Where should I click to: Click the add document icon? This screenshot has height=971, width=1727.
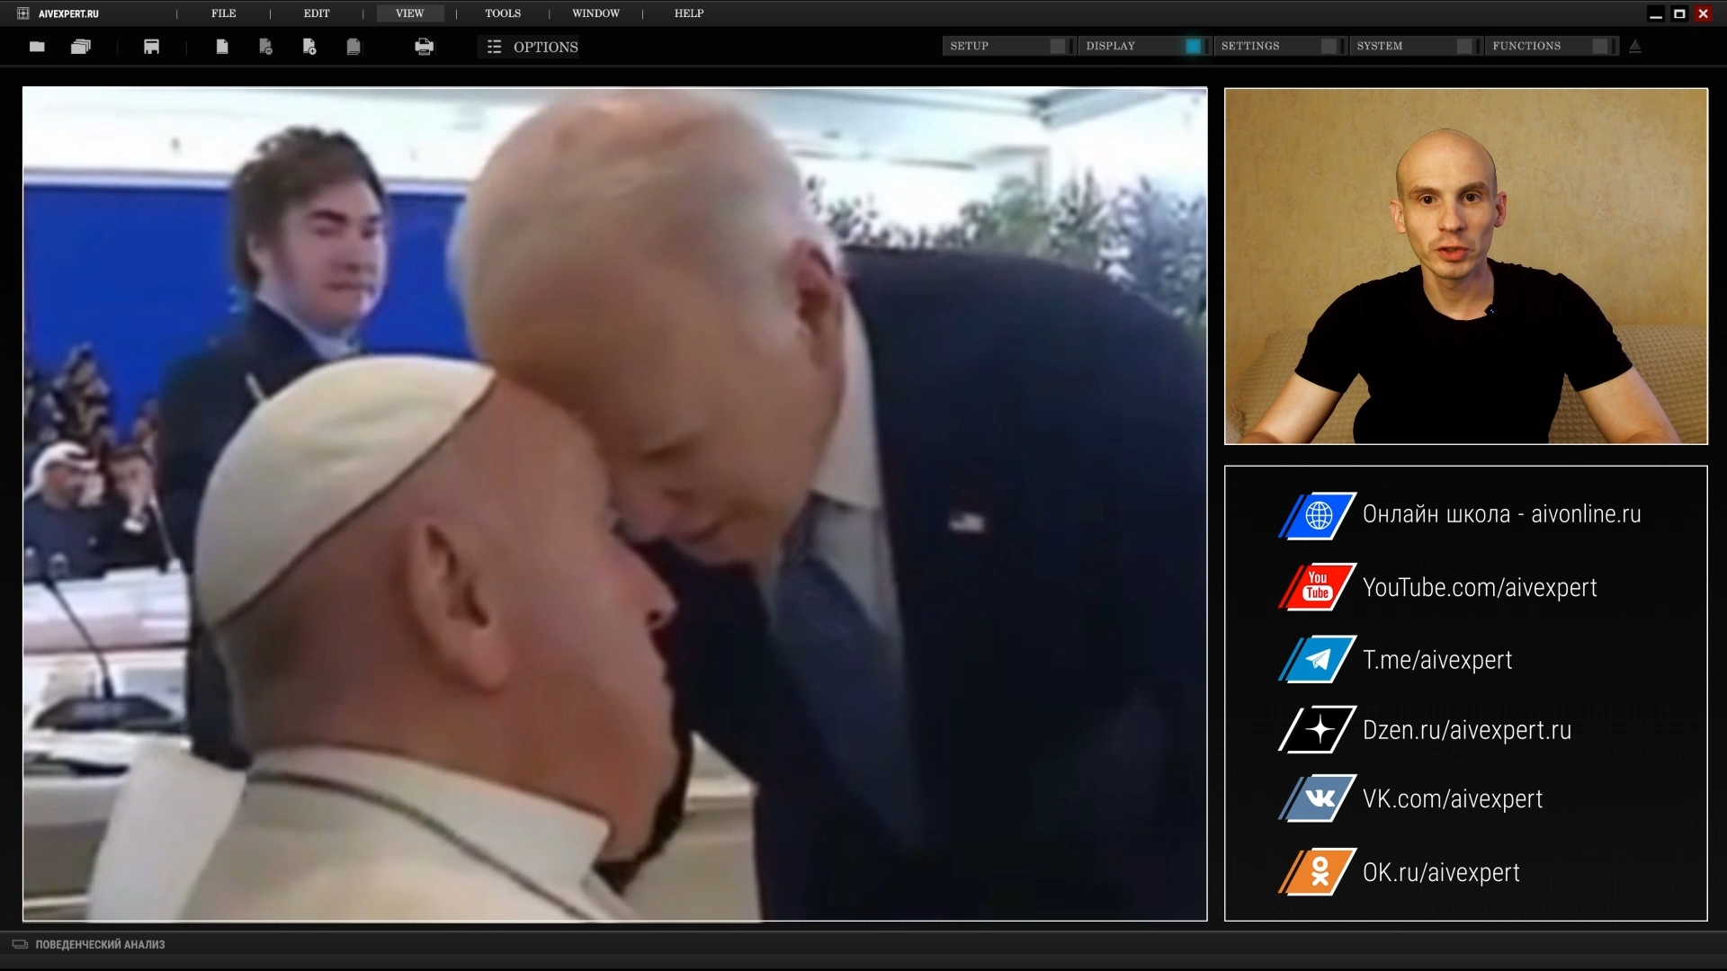[x=309, y=47]
